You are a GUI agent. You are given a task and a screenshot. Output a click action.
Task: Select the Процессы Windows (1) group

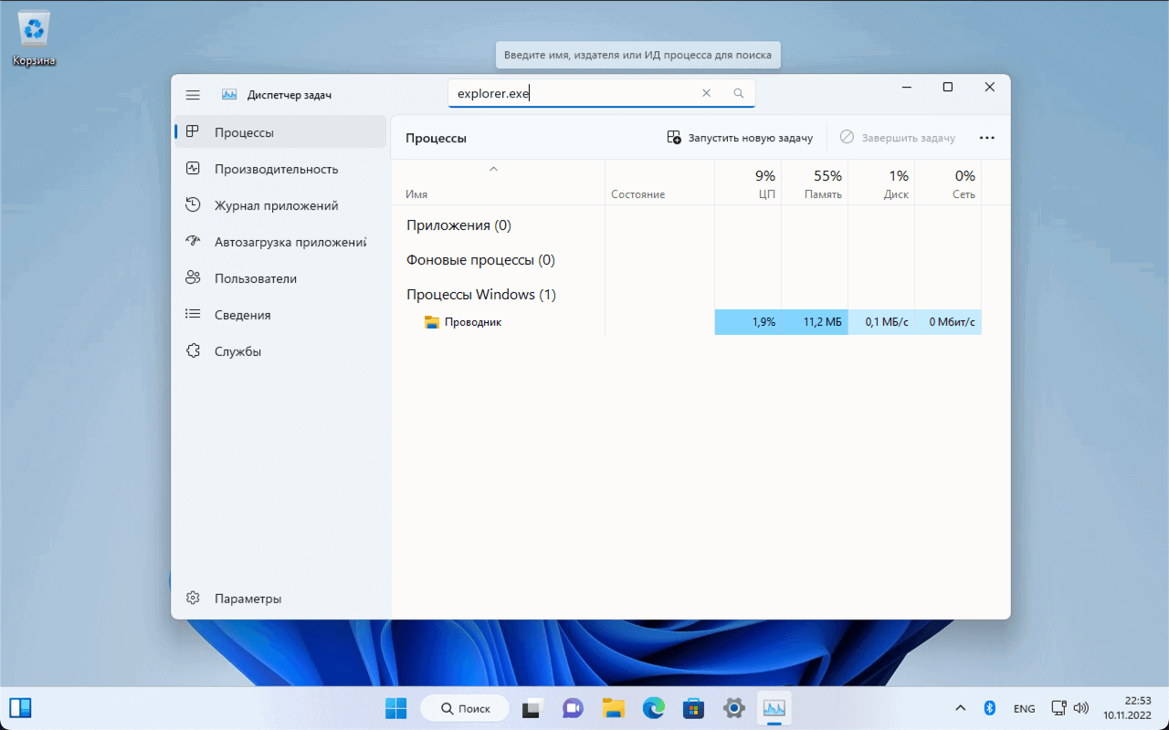pyautogui.click(x=481, y=295)
